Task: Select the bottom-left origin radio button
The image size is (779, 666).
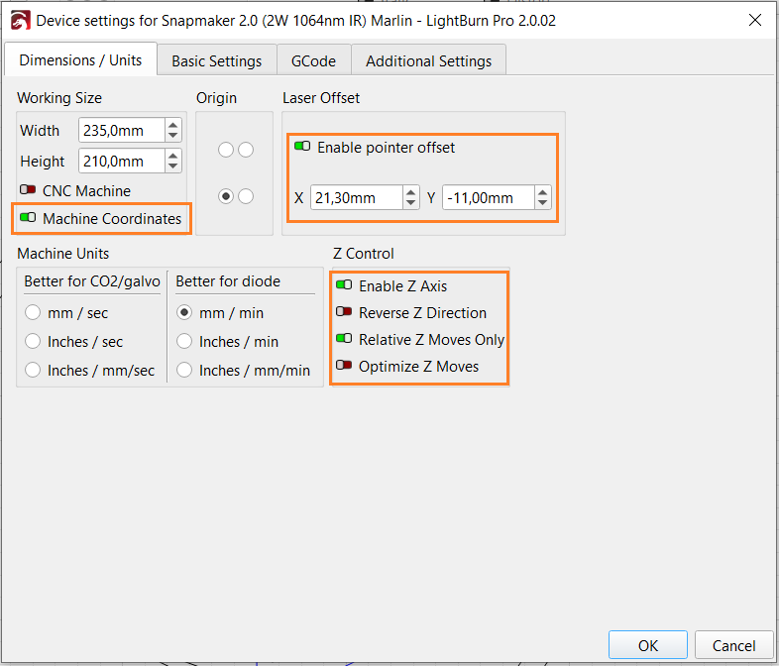Action: pos(226,196)
